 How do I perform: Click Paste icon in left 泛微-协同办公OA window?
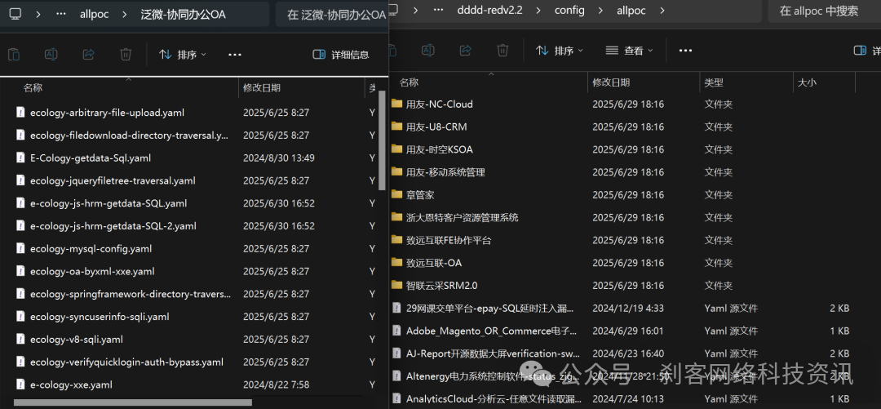[14, 55]
